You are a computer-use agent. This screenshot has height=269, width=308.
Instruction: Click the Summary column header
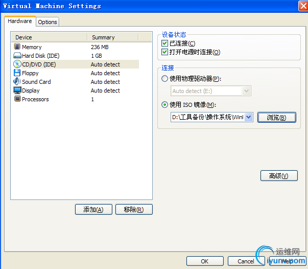coord(113,37)
